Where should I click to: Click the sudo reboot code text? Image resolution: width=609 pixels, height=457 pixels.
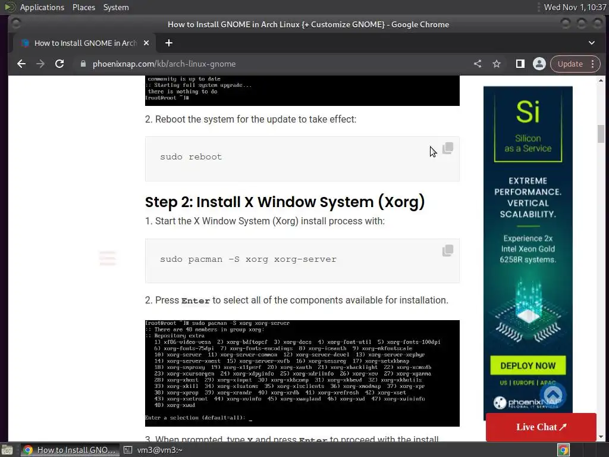coord(191,156)
